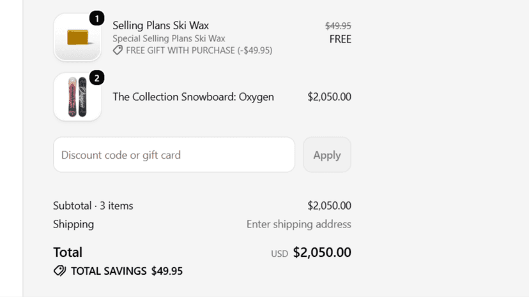Click the quantity badge showing 2
The width and height of the screenshot is (529, 297).
coord(97,78)
